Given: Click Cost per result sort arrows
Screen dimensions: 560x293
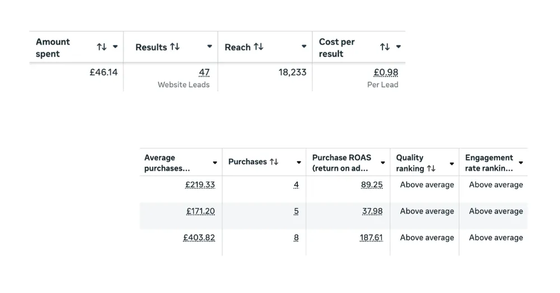Looking at the screenshot, I should [385, 47].
